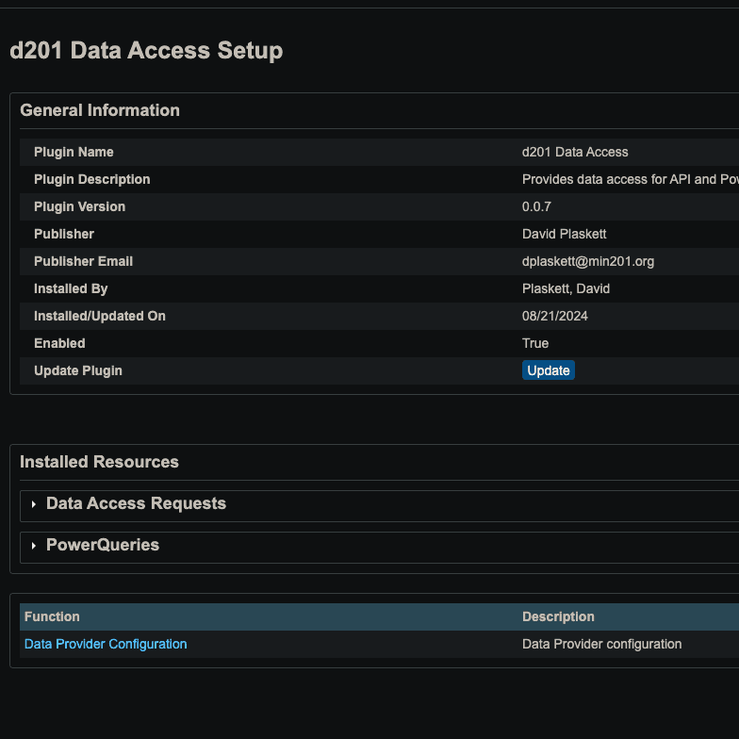Click the PowerQueries heading text
This screenshot has width=739, height=739.
pyautogui.click(x=103, y=545)
